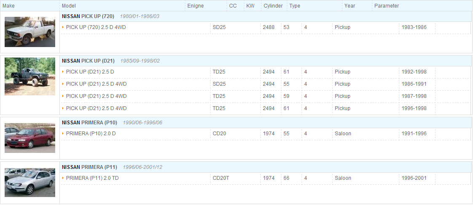Select displacement value 2488
Screen dimensions: 473x205
coord(269,27)
